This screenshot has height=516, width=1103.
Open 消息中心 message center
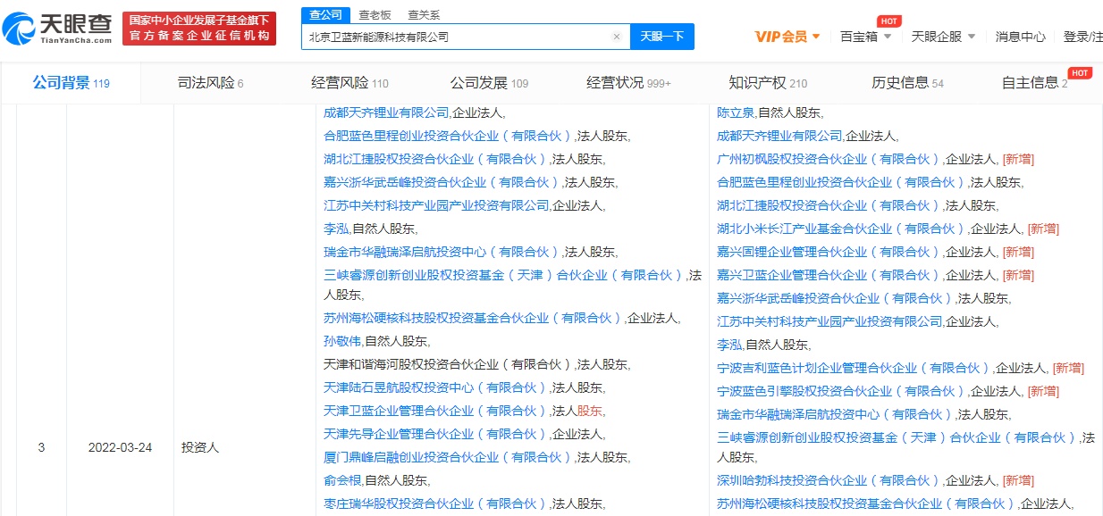click(1020, 37)
